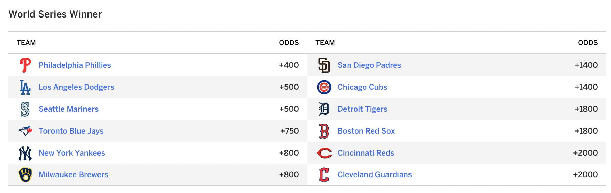Click the Detroit Tigers D logo
This screenshot has height=193, width=611.
(324, 109)
